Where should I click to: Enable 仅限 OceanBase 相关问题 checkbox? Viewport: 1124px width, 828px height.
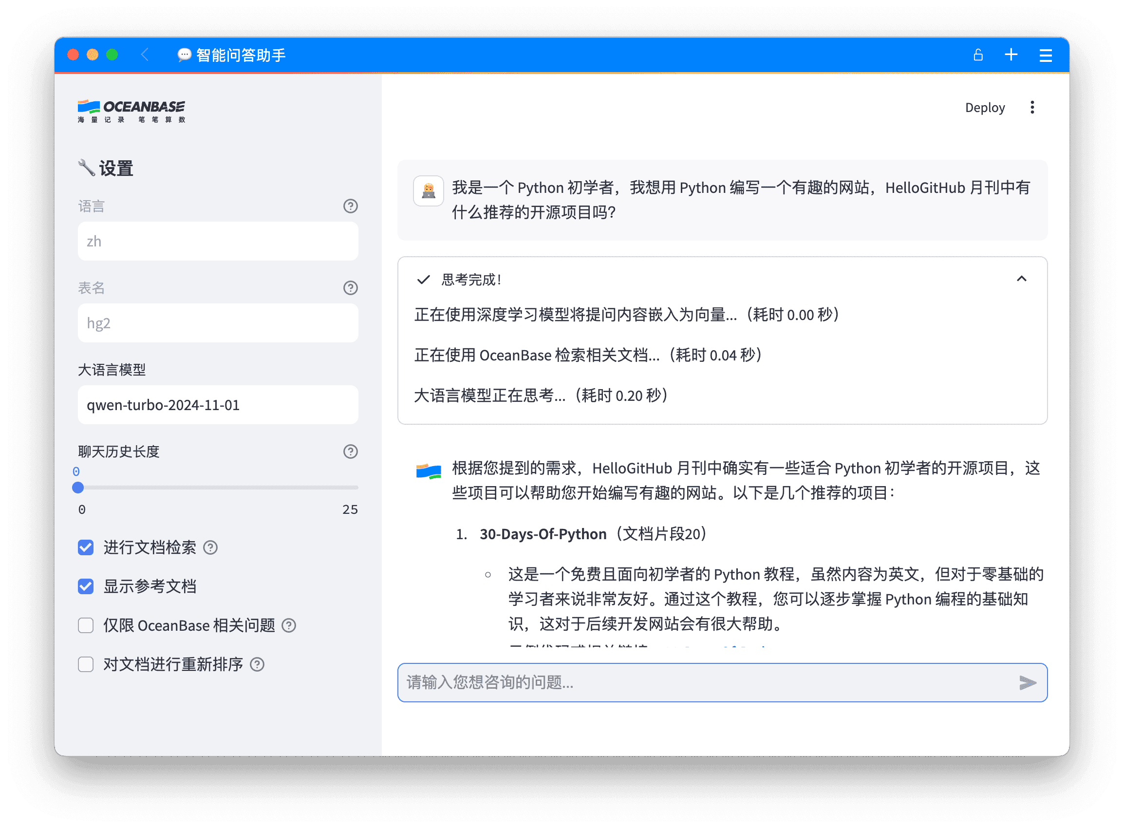[86, 625]
